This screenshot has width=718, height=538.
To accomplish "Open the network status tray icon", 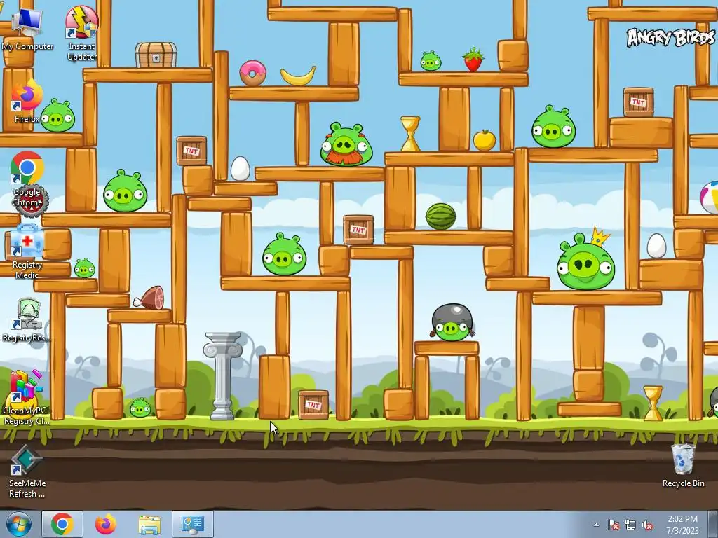I will pyautogui.click(x=630, y=525).
